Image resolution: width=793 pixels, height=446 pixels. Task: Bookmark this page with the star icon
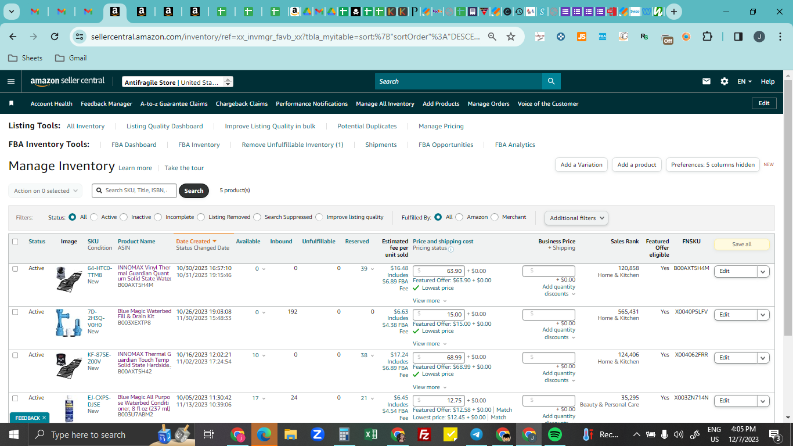point(511,37)
